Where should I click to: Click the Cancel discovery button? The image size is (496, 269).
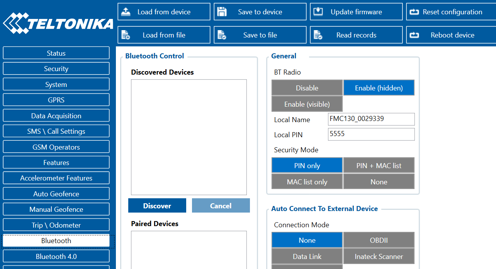(x=221, y=206)
